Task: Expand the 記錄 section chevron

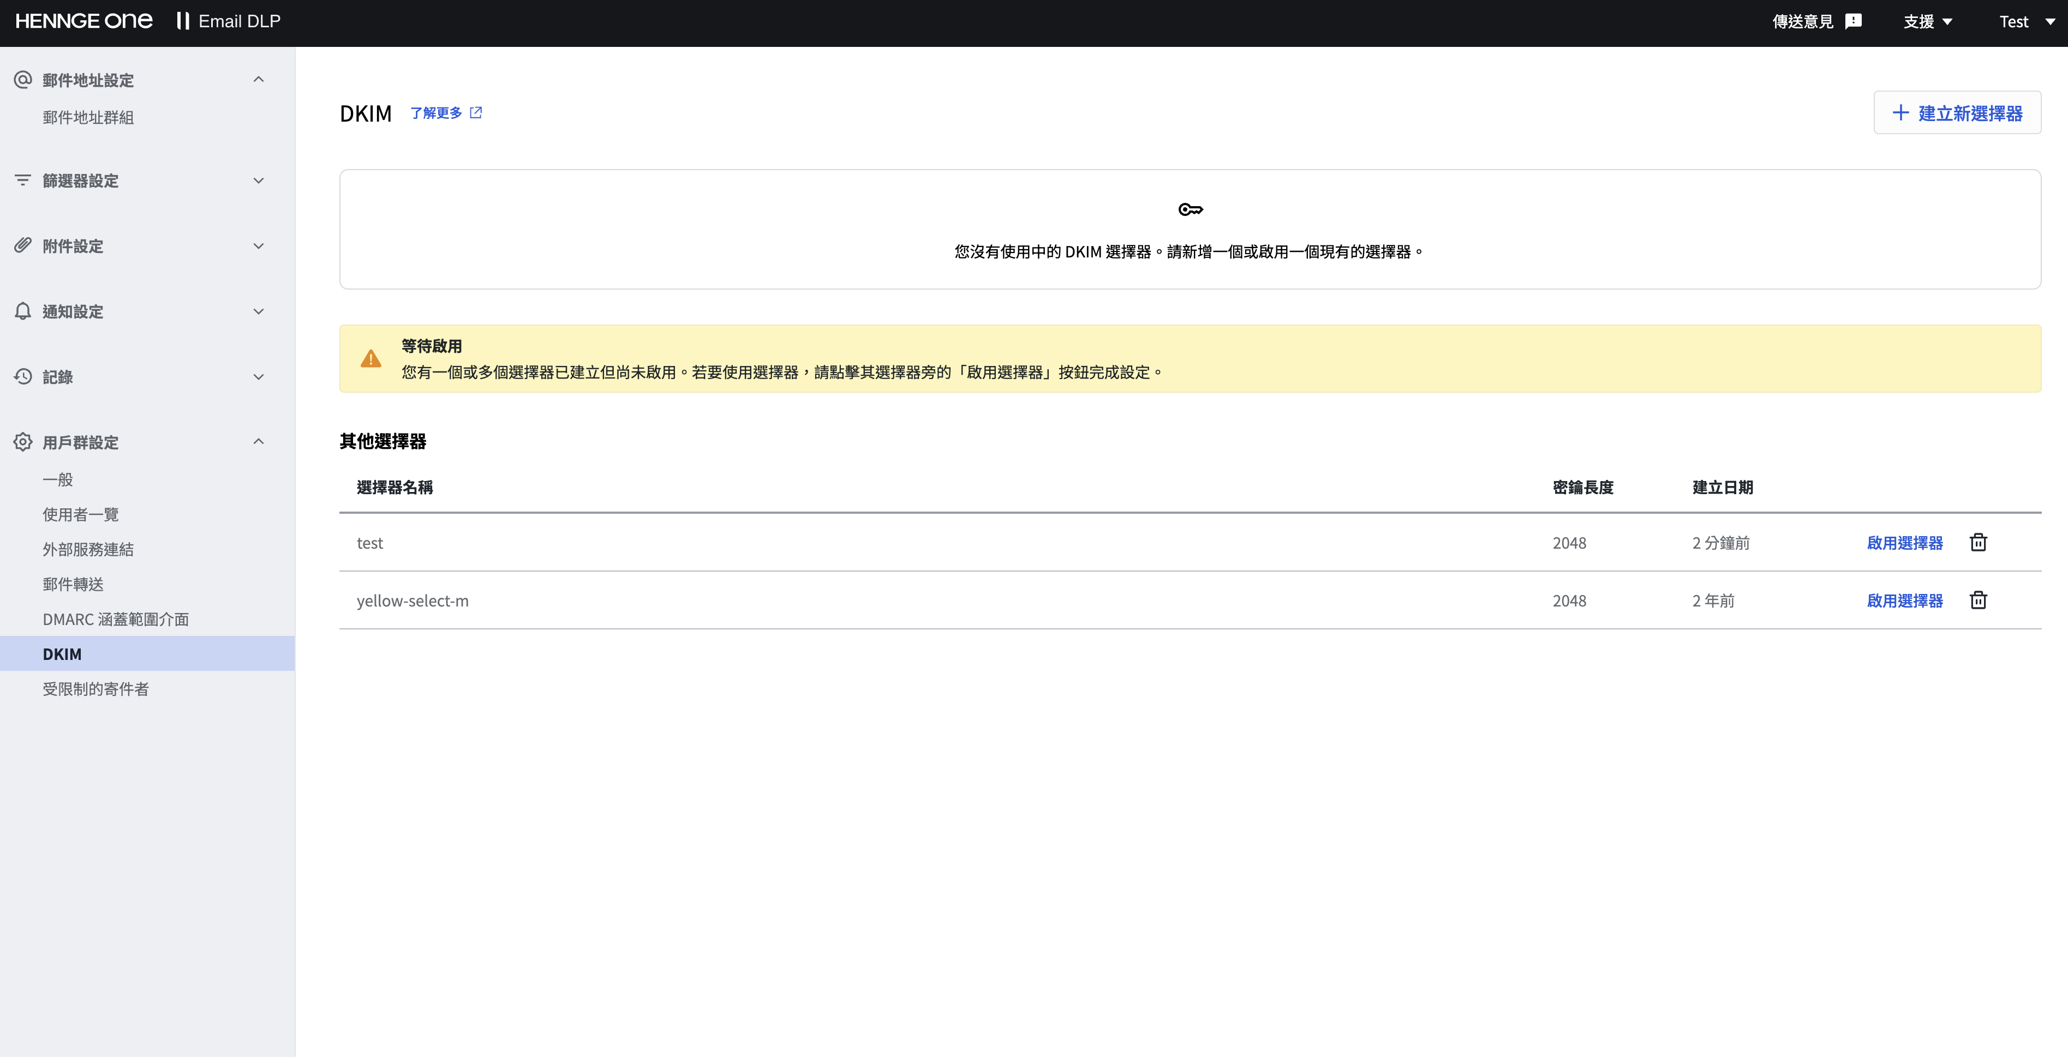Action: click(259, 377)
